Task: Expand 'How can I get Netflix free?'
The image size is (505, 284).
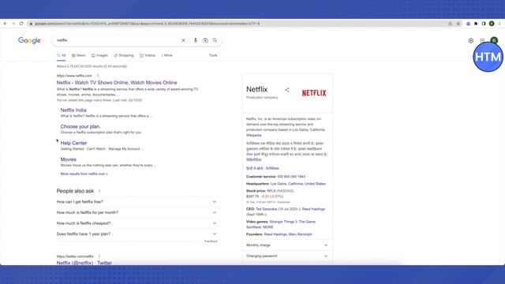Action: coord(137,202)
